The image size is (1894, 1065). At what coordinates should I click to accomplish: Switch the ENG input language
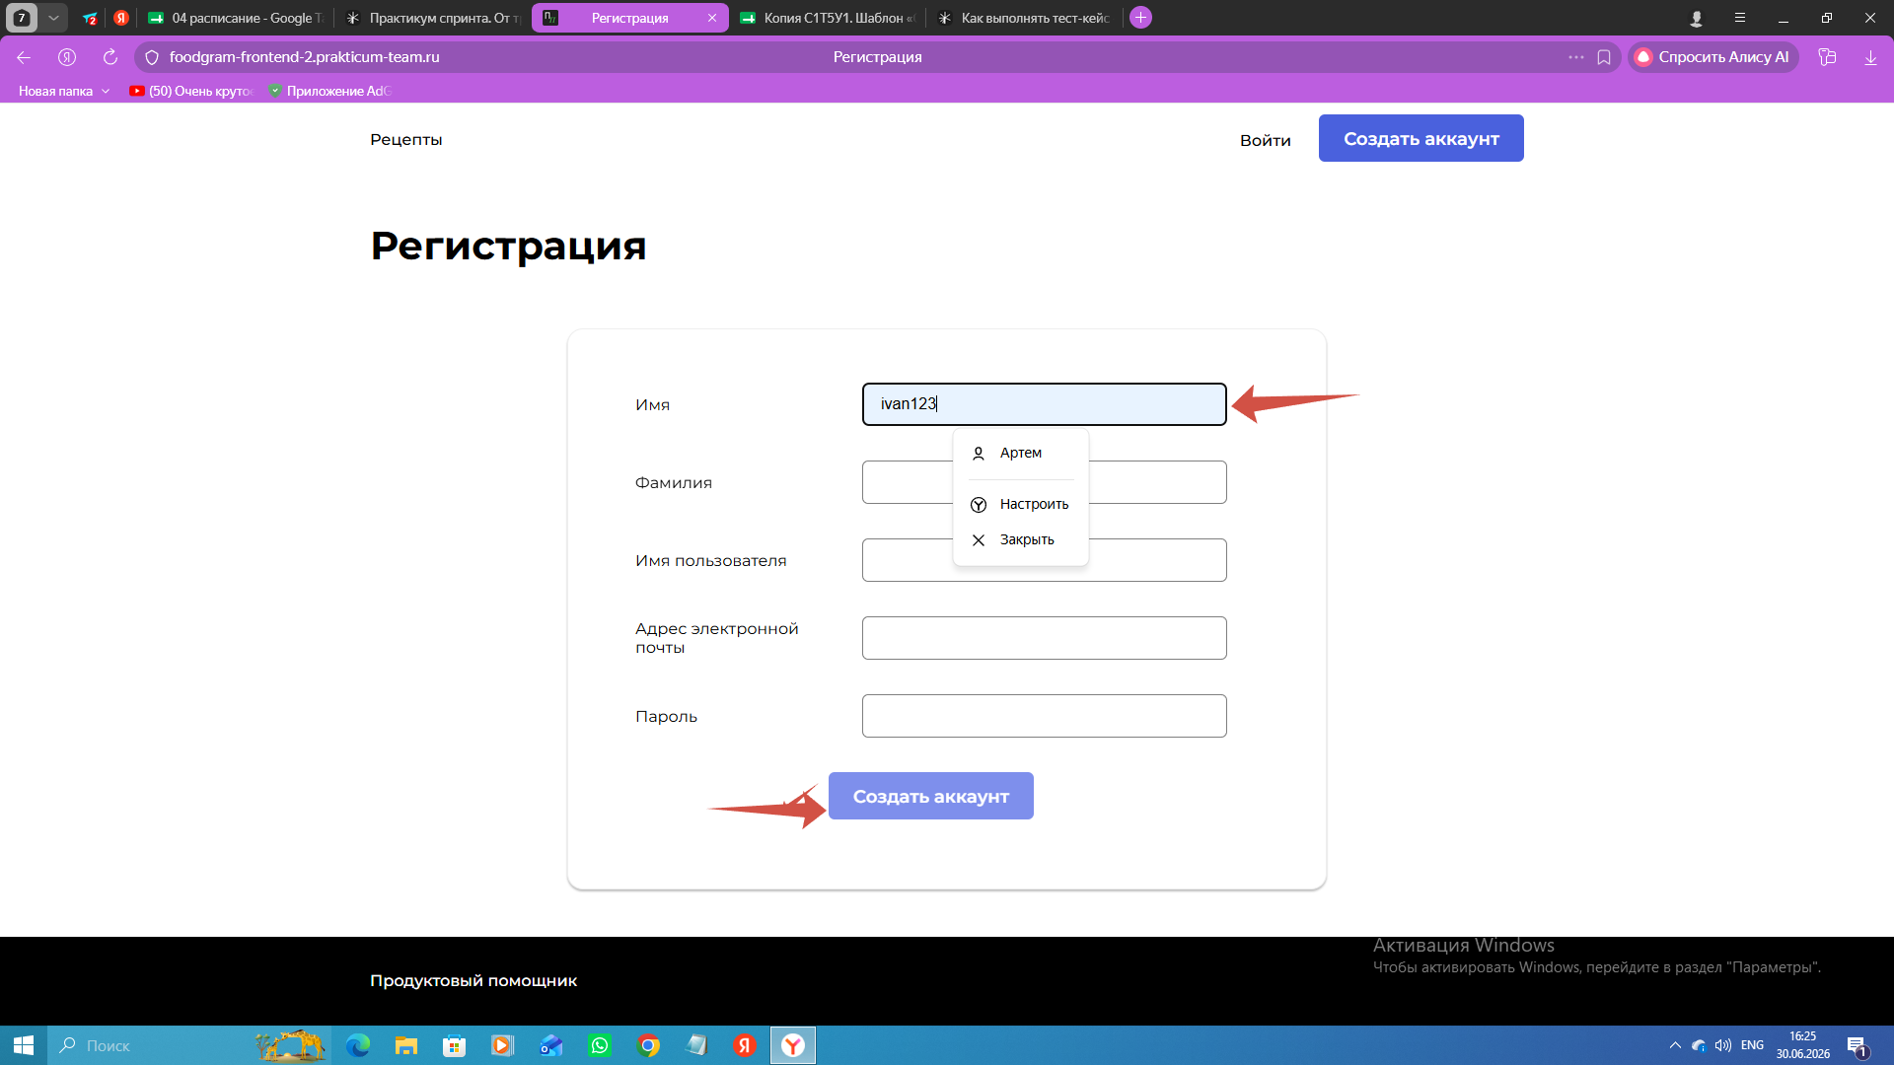tap(1753, 1045)
